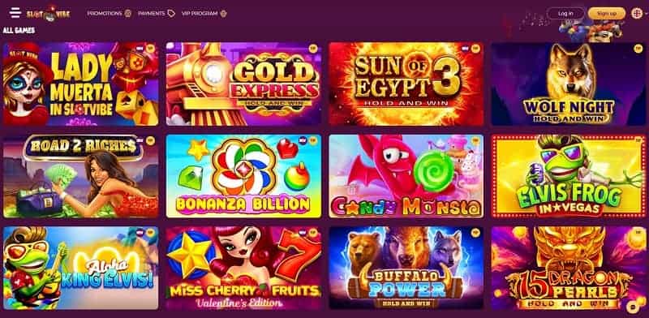
Task: Launch the 15 Dragon Pearls game
Action: pyautogui.click(x=569, y=268)
